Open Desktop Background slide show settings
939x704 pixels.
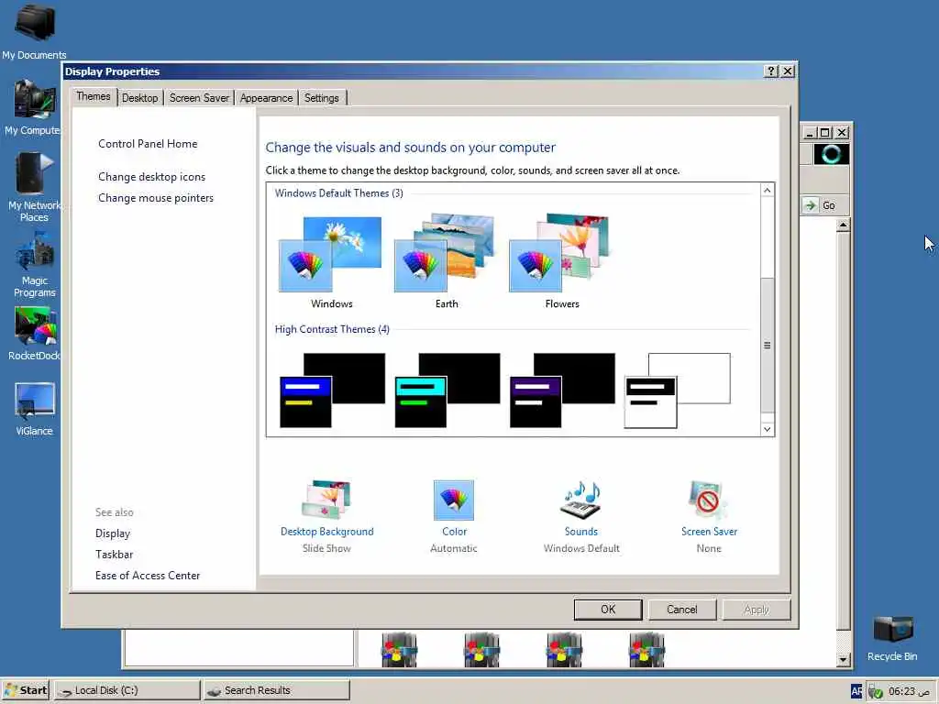pos(327,516)
